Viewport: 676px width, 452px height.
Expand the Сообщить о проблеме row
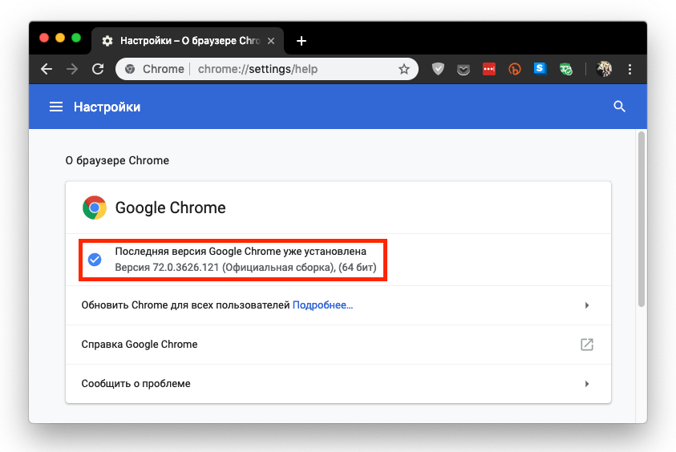[x=338, y=384]
